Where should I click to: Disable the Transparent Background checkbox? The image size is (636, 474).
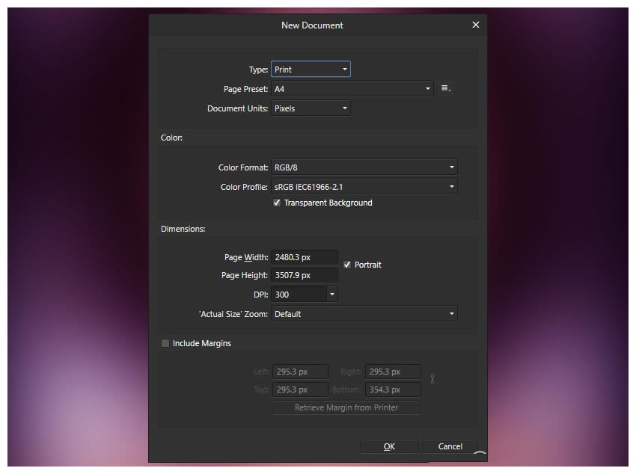pos(277,203)
